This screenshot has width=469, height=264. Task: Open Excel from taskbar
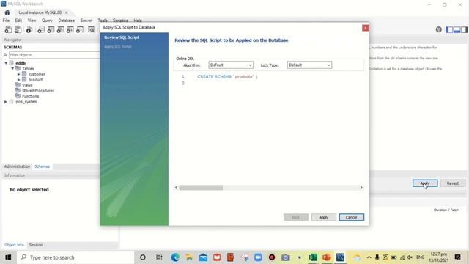point(313,257)
